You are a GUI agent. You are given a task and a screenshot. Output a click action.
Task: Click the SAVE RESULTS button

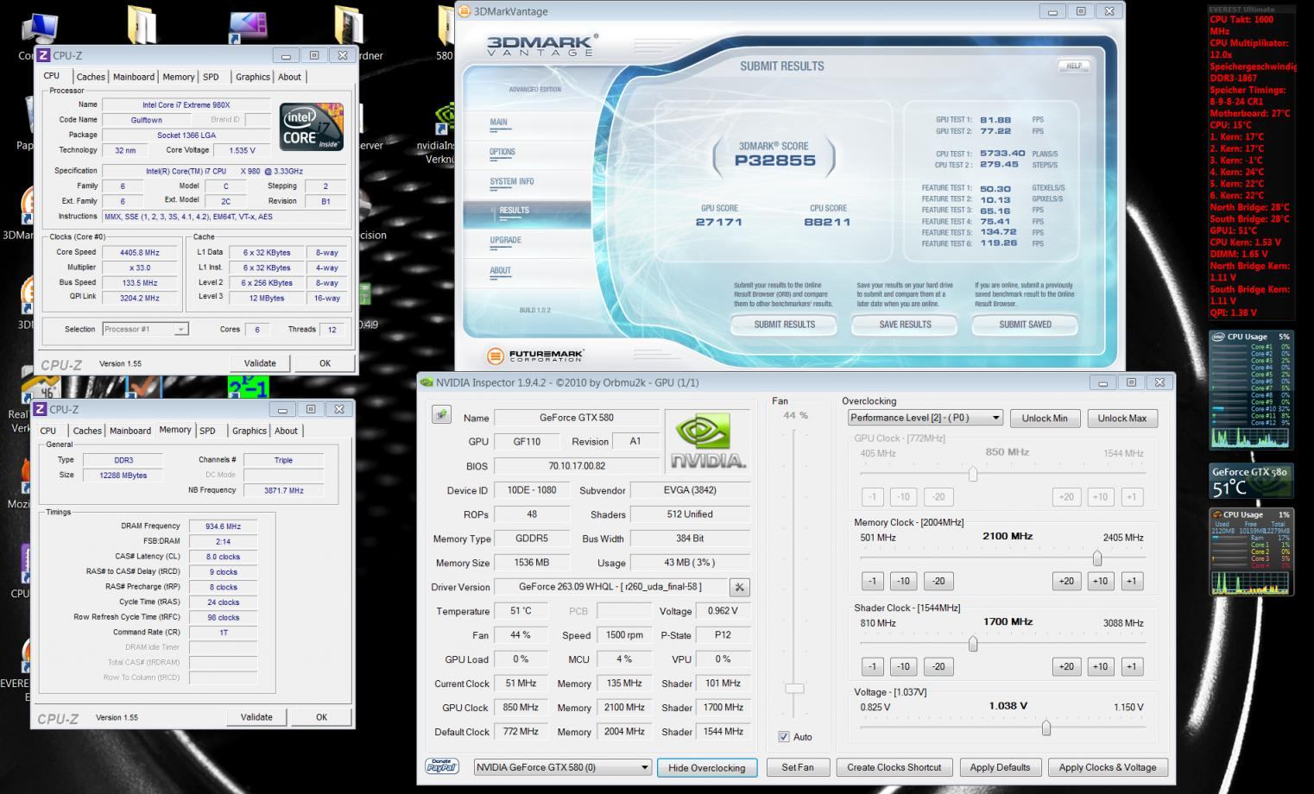coord(905,325)
